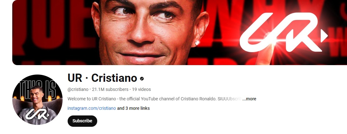Click the verified checkmark badge
Image resolution: width=347 pixels, height=134 pixels.
142,79
